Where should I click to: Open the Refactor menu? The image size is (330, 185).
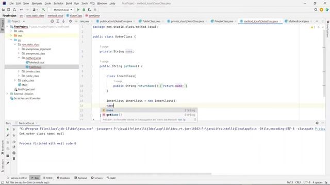[x=58, y=4]
